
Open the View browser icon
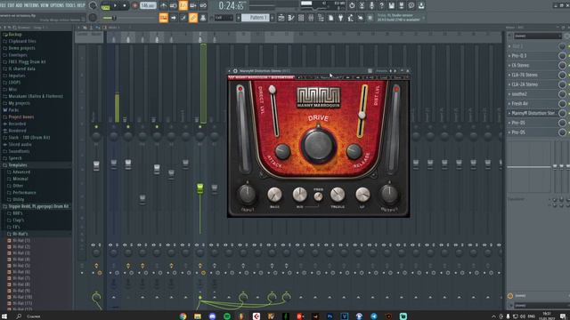[321, 18]
